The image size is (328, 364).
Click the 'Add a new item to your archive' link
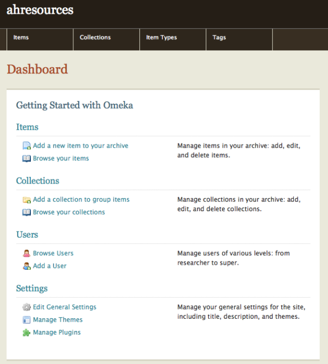[x=80, y=146]
